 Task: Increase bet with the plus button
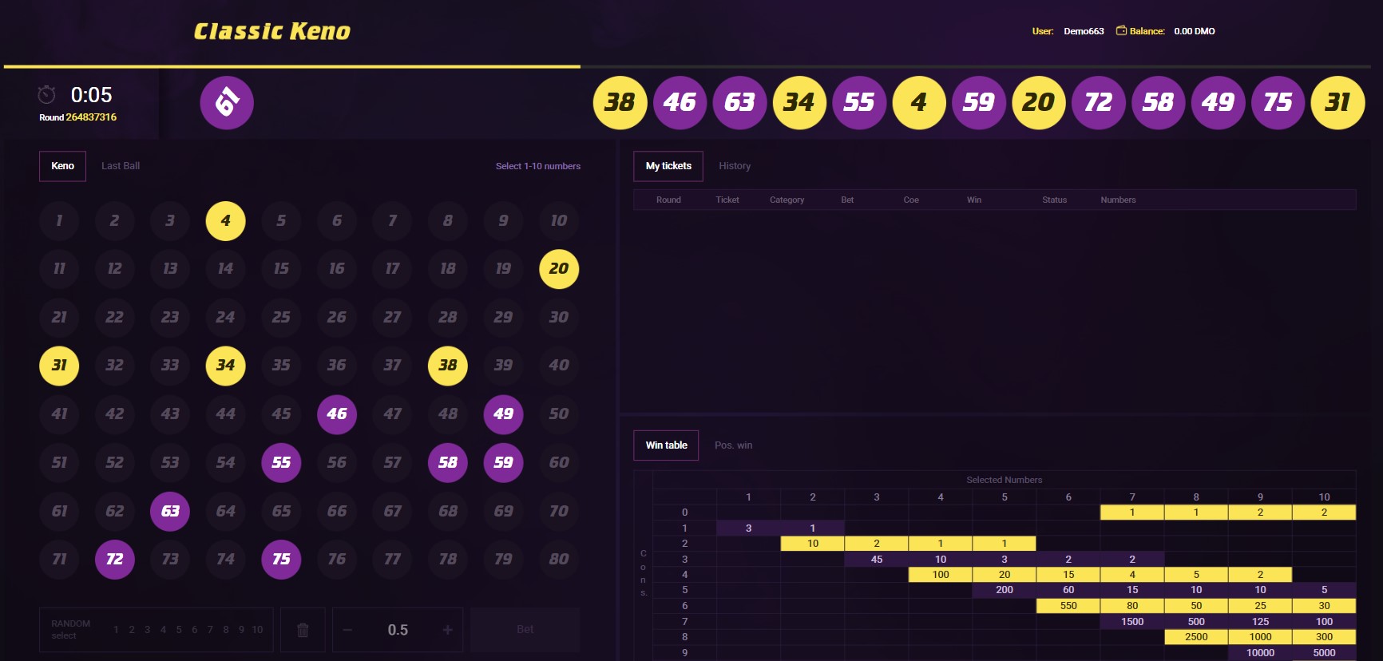(447, 630)
